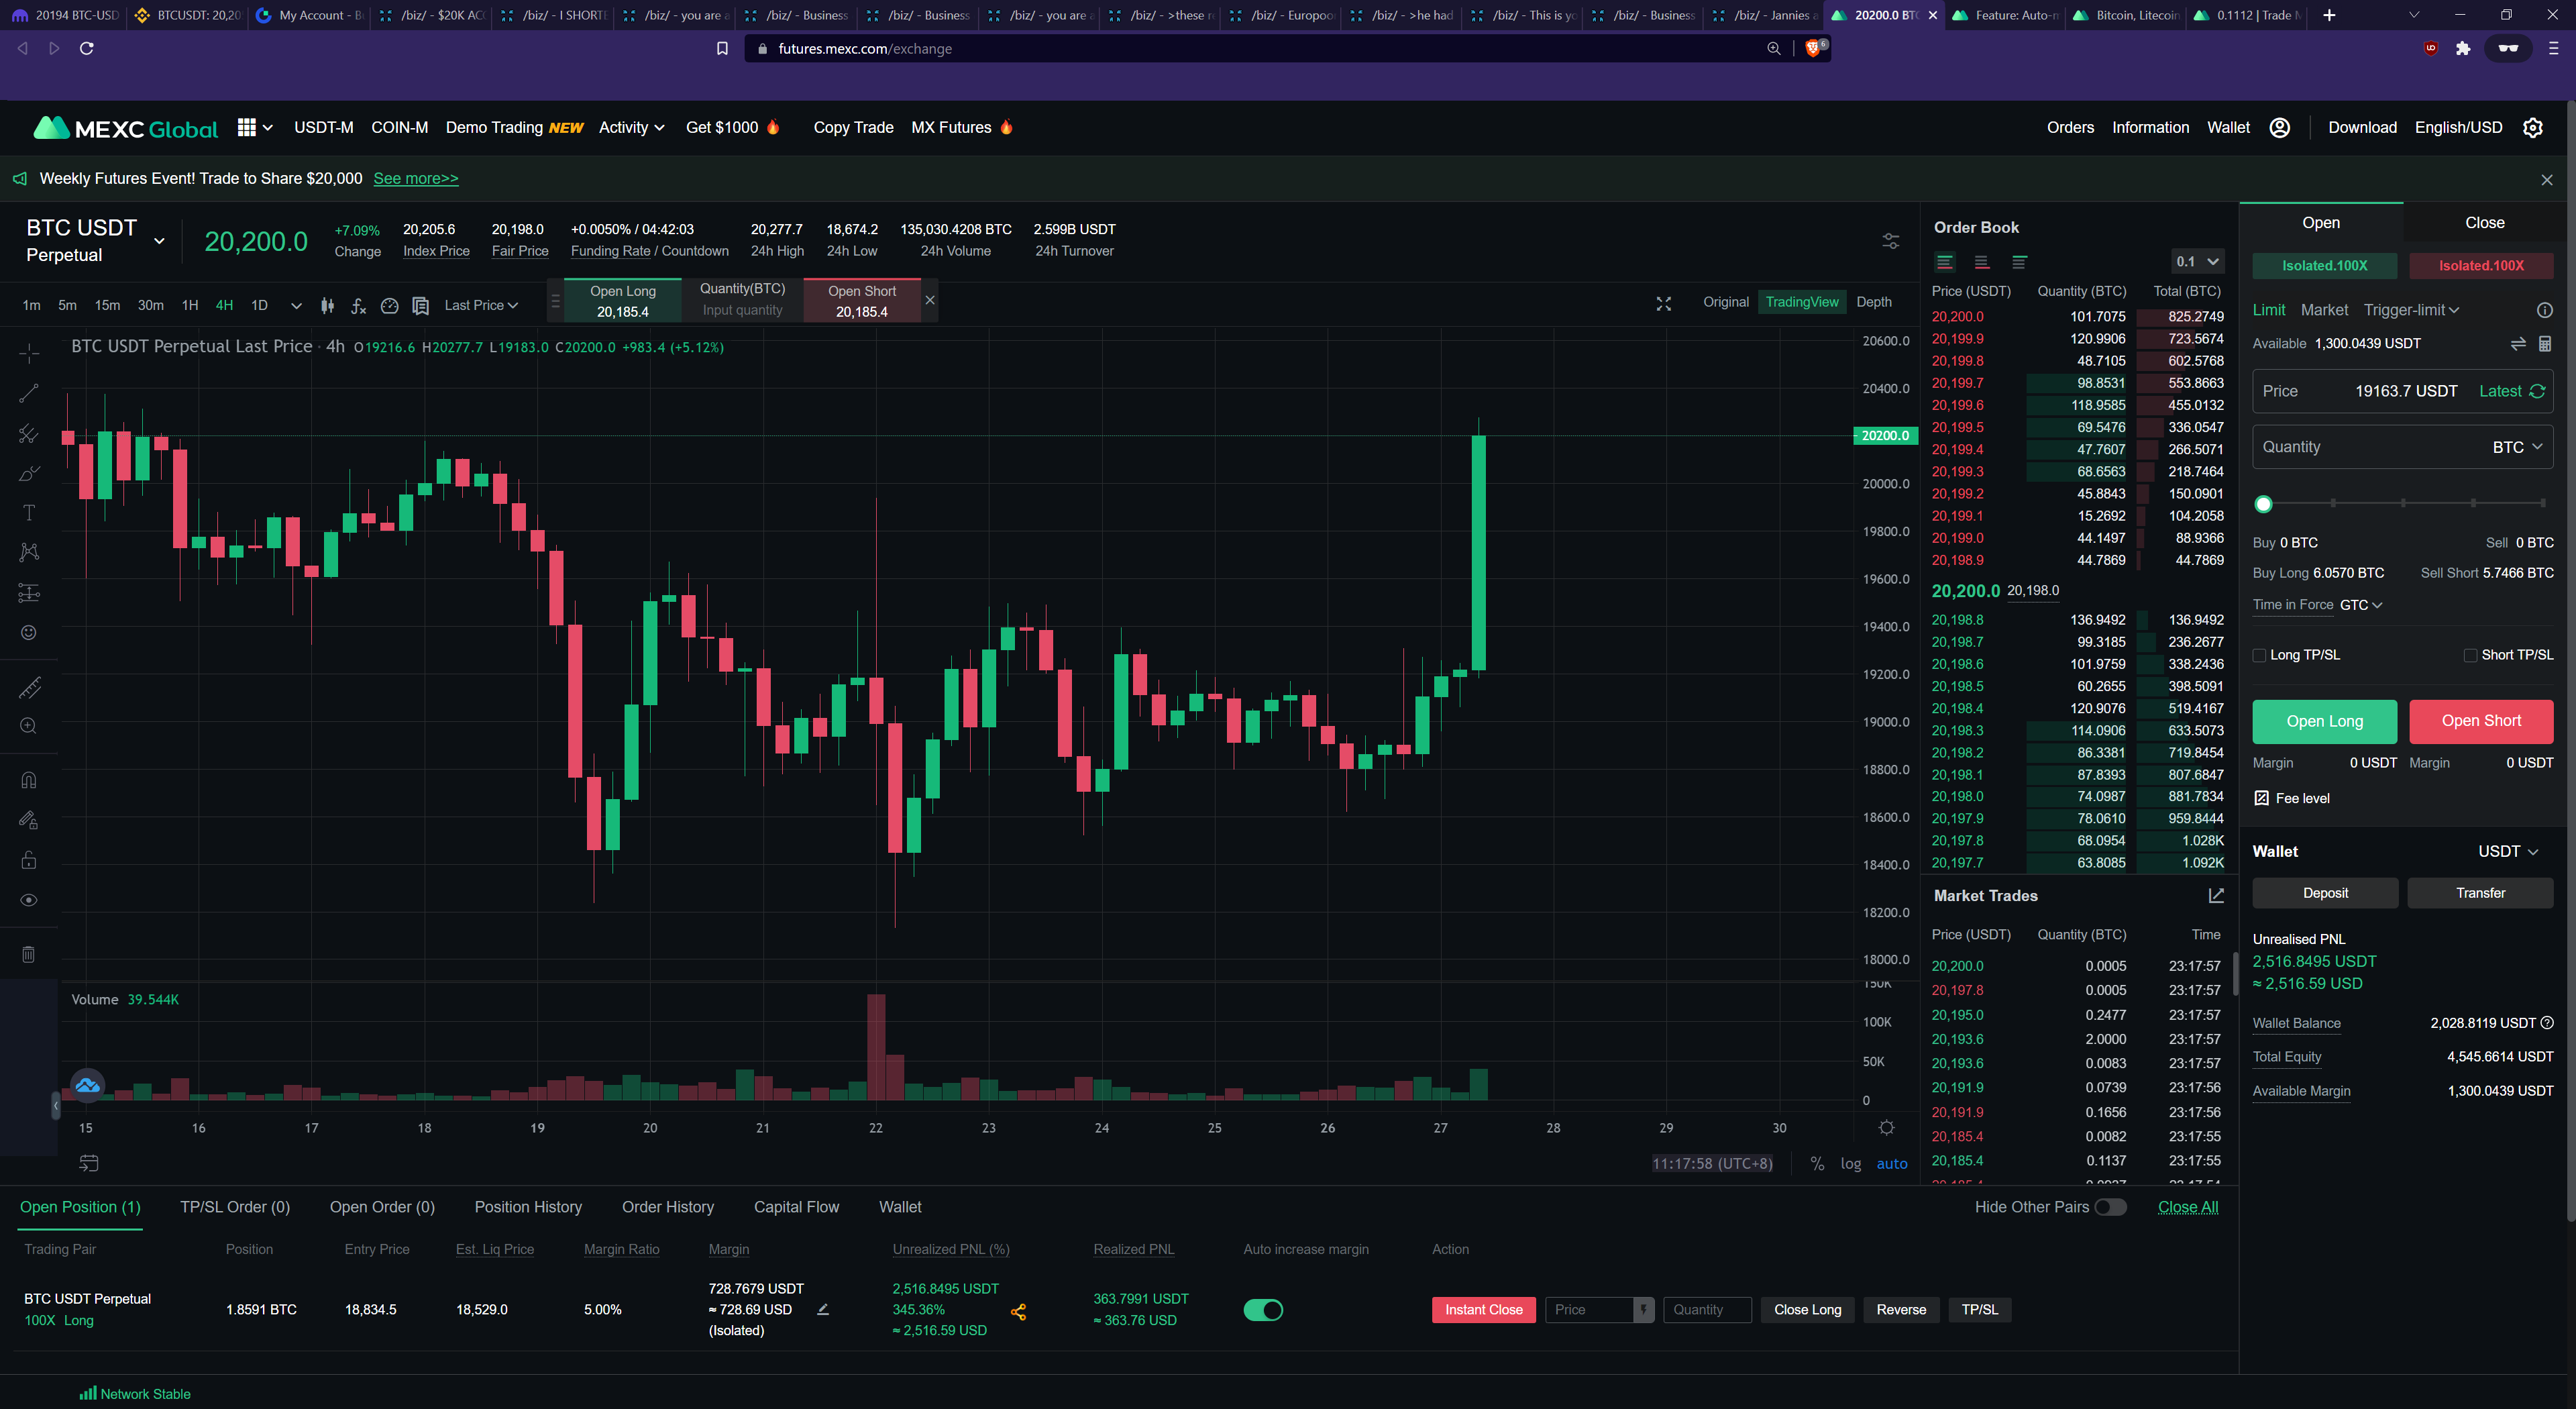The width and height of the screenshot is (2576, 1409).
Task: Click Instant Close on the position
Action: pyautogui.click(x=1483, y=1310)
